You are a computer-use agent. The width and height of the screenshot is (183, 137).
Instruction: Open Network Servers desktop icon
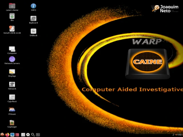click(12, 59)
